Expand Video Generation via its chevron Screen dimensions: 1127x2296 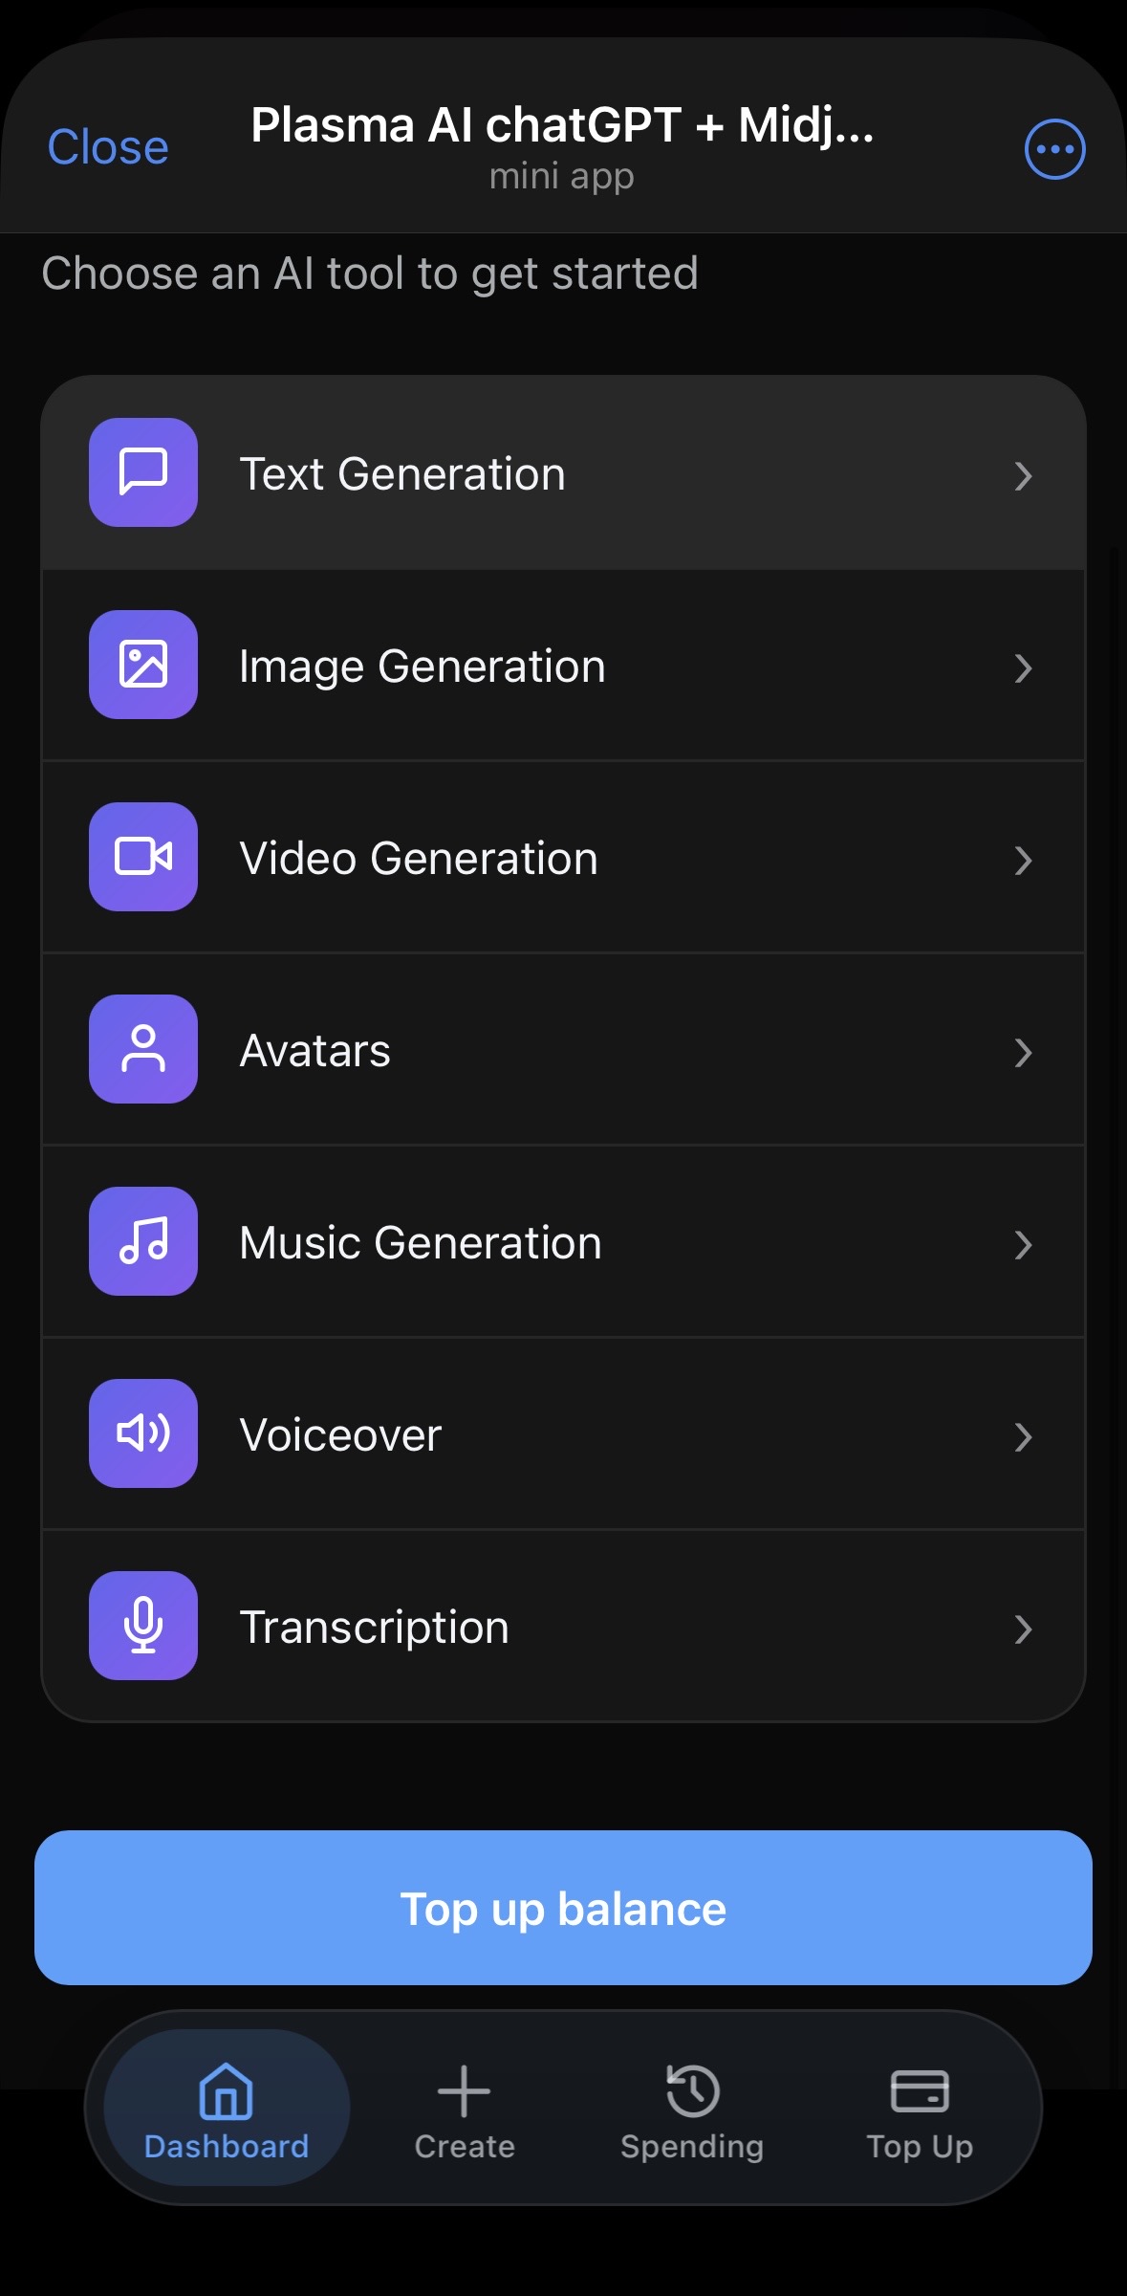(1023, 860)
